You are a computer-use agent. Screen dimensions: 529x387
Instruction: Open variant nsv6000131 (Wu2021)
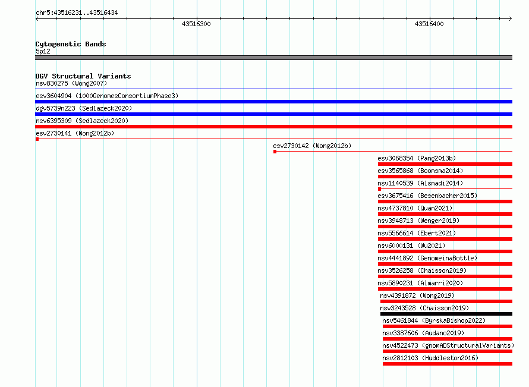(x=411, y=246)
